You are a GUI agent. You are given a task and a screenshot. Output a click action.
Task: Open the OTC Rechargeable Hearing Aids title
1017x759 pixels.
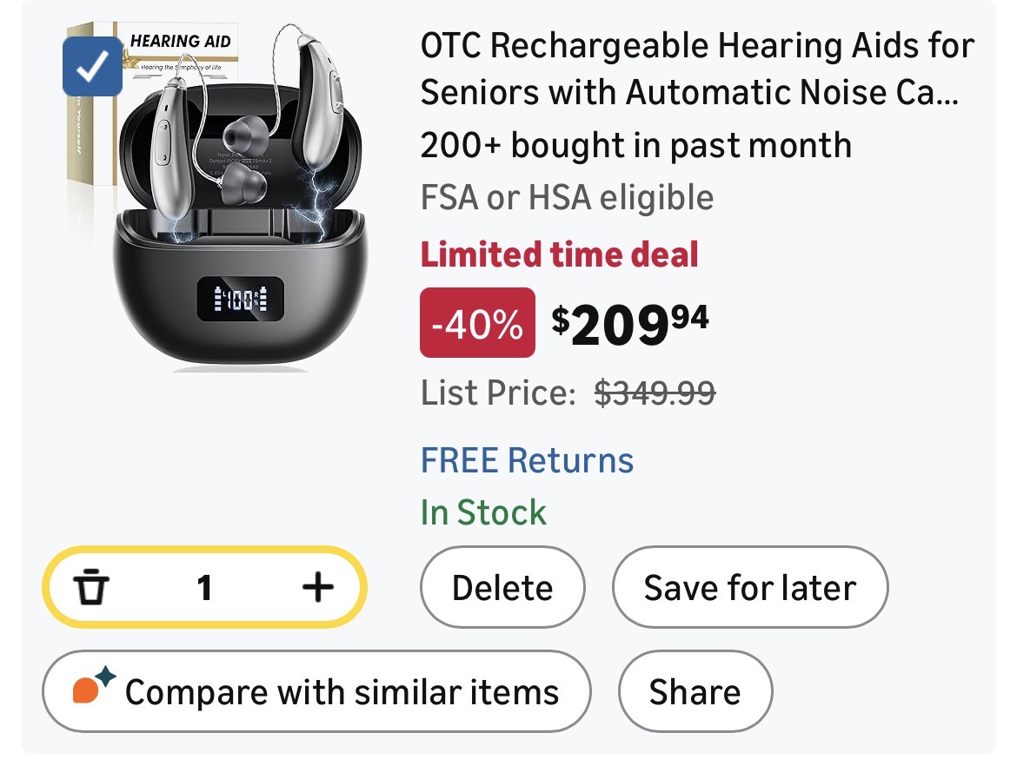(697, 68)
